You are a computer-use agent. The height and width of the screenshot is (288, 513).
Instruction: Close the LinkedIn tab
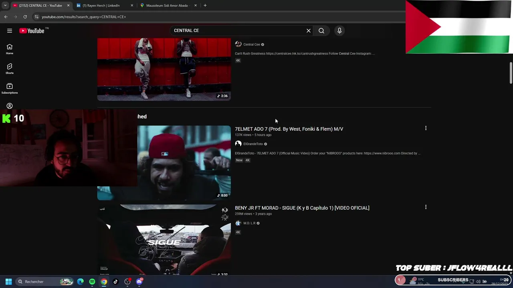click(x=132, y=6)
